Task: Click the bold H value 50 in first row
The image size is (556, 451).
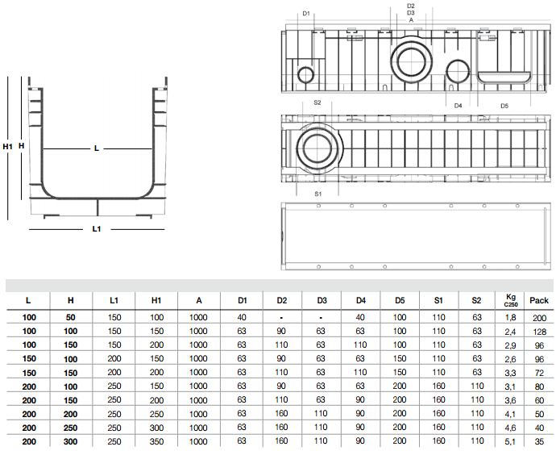Action: pyautogui.click(x=71, y=318)
